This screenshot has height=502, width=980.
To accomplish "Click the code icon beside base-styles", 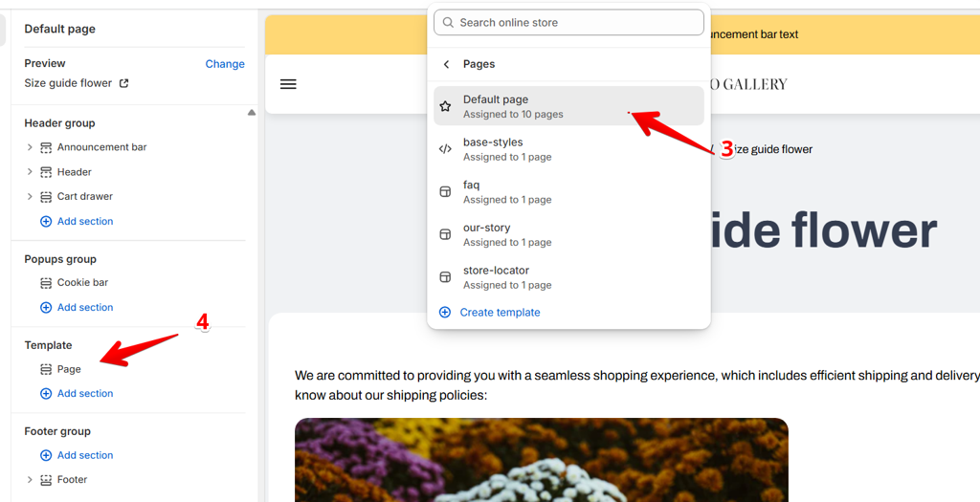I will coord(445,149).
